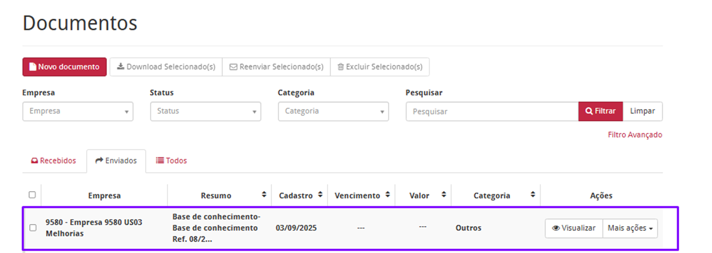Toggle the select-all header checkbox
The width and height of the screenshot is (712, 253).
[32, 195]
